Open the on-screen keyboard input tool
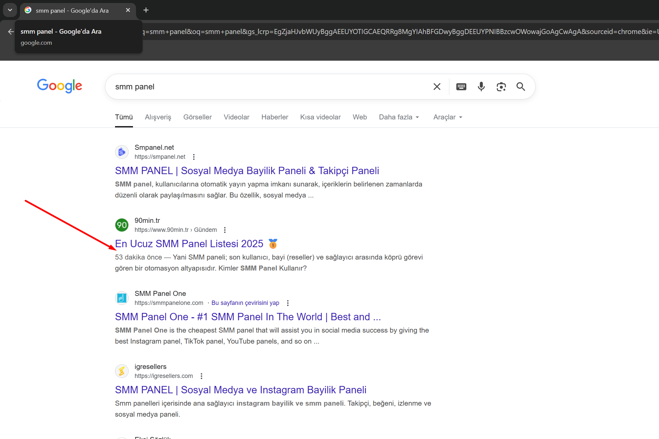This screenshot has height=439, width=659. (461, 87)
